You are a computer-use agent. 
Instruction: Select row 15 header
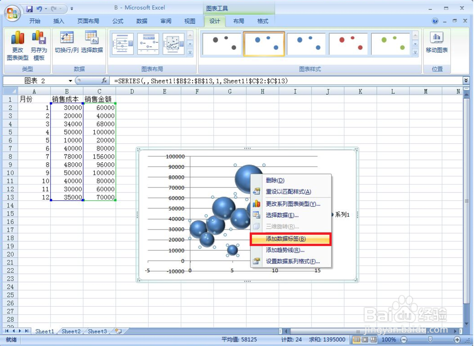(10, 213)
